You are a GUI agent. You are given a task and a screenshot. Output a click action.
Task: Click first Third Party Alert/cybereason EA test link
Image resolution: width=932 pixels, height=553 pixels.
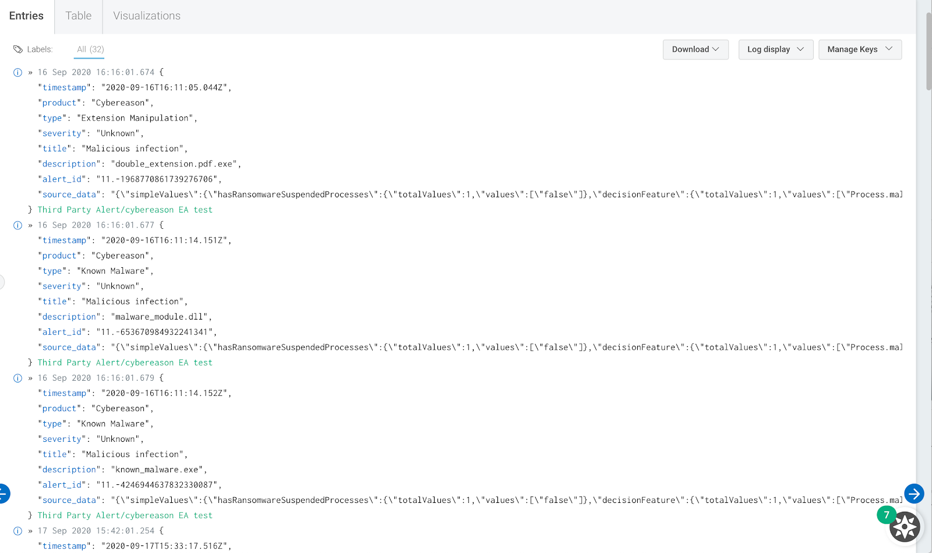click(125, 210)
